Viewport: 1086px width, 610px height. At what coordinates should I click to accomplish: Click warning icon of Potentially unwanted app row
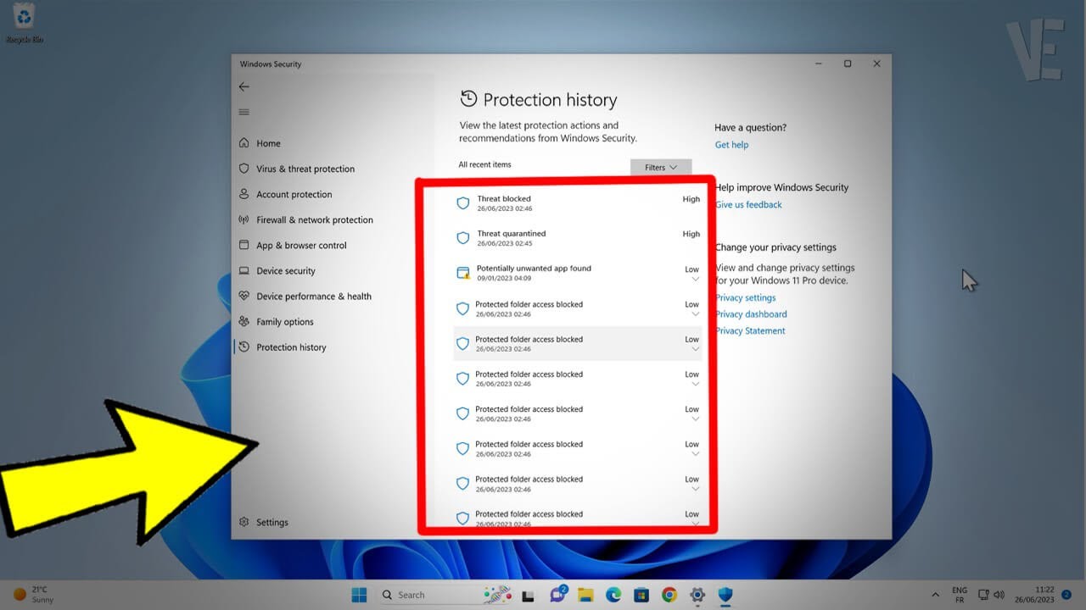(463, 273)
